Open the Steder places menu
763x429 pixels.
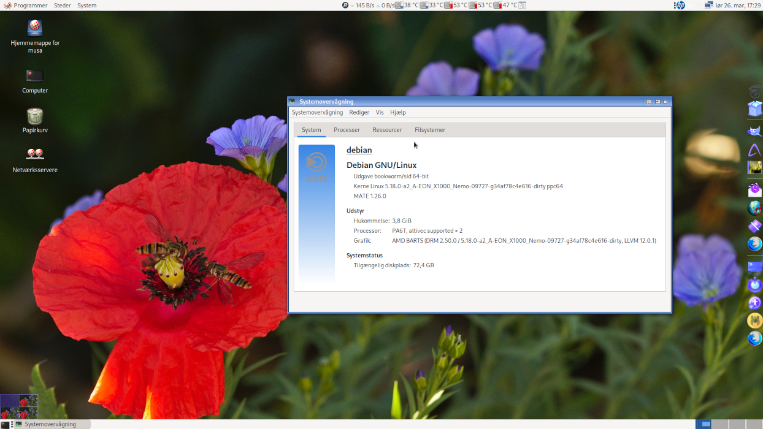tap(62, 5)
